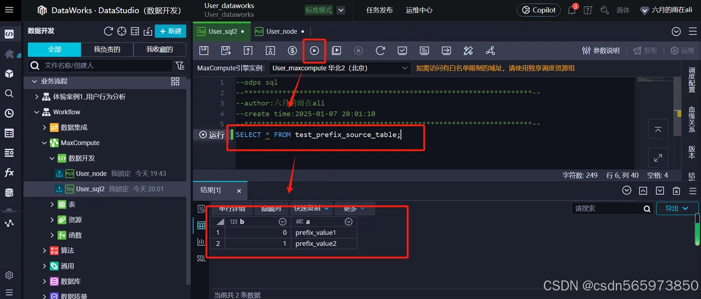Screen dimensions: 701x299
Task: Close the 结果[1] tab
Action: click(239, 191)
